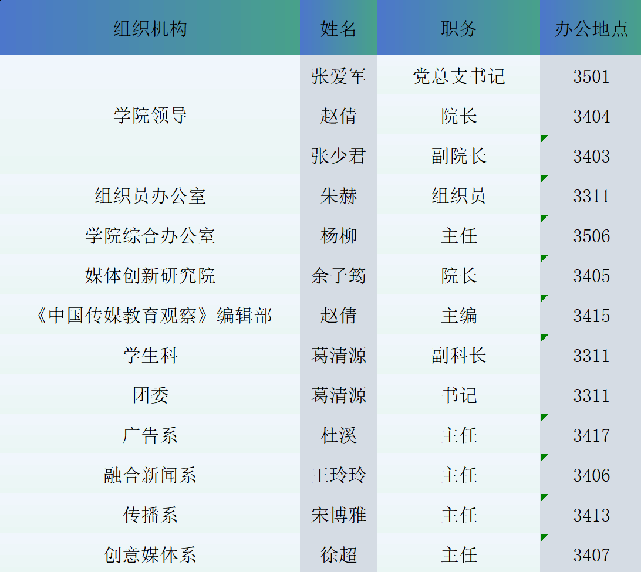The height and width of the screenshot is (572, 641).
Task: Select the merged 学院领导 cell
Action: [x=150, y=116]
